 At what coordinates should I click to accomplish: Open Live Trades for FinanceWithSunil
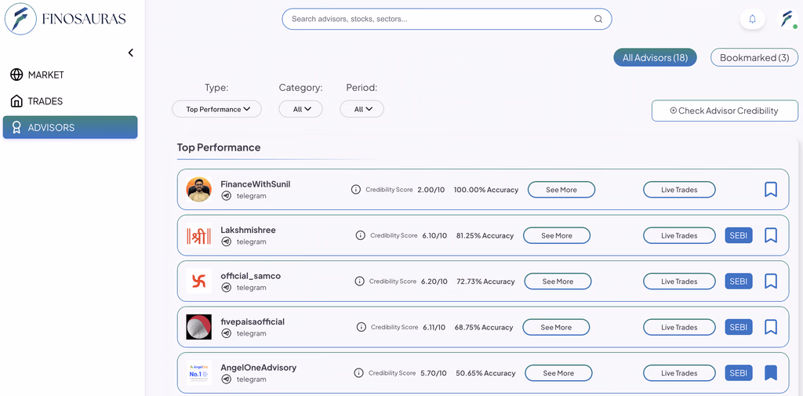tap(679, 190)
